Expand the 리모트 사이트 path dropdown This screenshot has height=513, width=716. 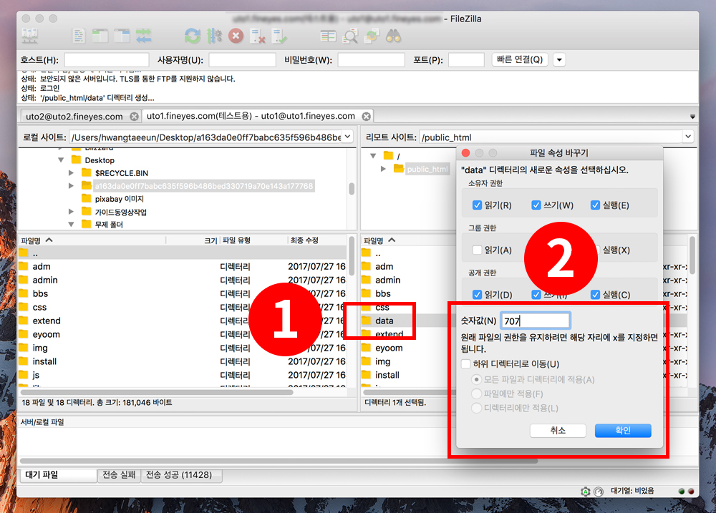click(x=687, y=137)
